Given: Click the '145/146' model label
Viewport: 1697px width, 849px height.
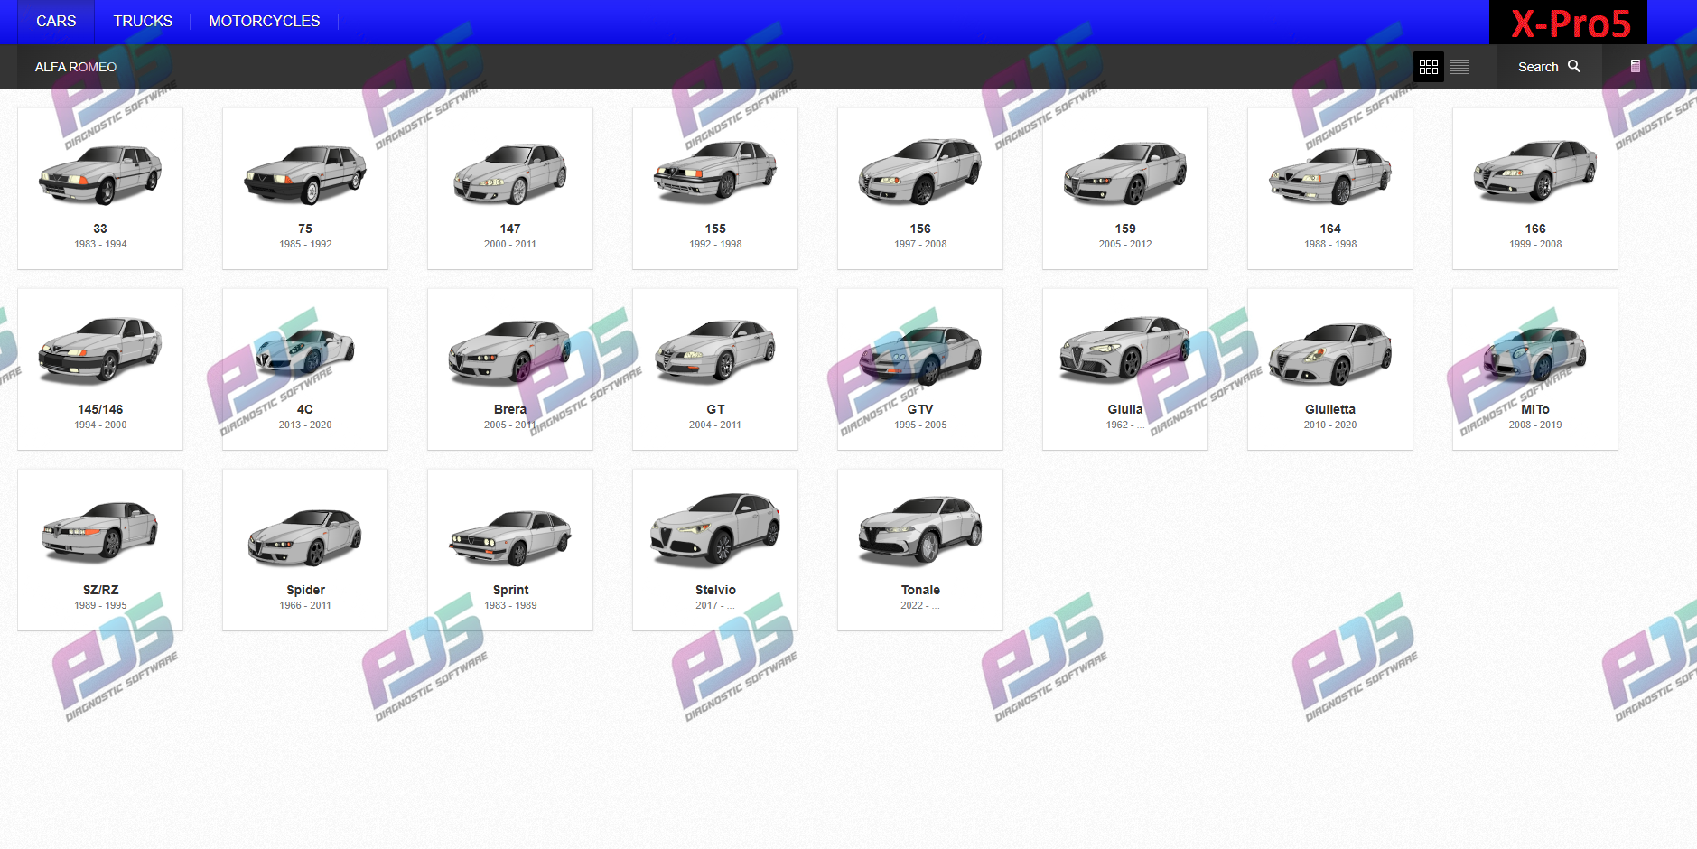Looking at the screenshot, I should 100,409.
